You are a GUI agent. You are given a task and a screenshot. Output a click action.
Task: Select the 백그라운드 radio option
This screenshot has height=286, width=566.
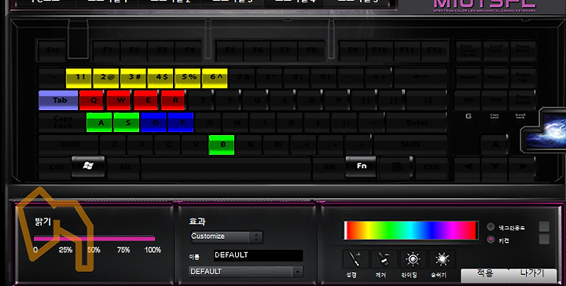[491, 227]
